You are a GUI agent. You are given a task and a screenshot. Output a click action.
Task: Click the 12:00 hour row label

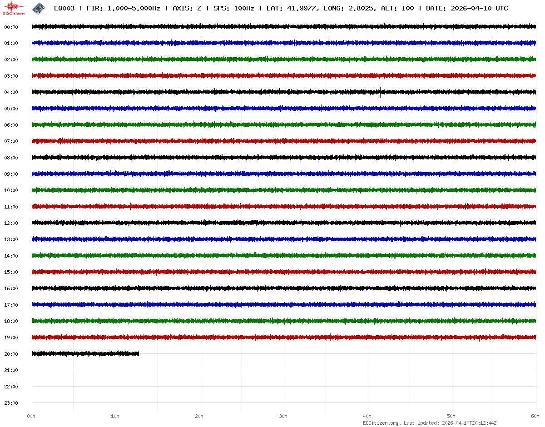pyautogui.click(x=11, y=223)
